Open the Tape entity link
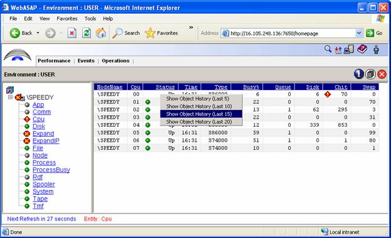 [x=40, y=199]
